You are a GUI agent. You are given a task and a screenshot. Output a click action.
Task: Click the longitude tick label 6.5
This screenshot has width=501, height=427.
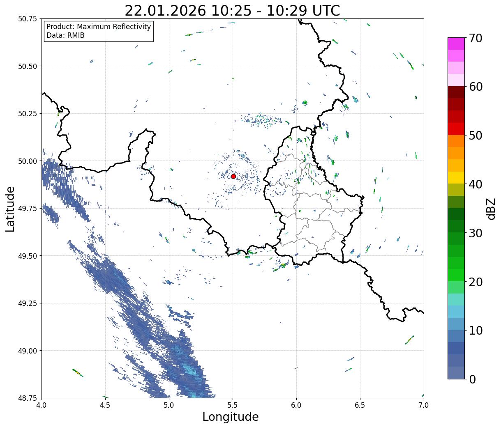click(360, 405)
